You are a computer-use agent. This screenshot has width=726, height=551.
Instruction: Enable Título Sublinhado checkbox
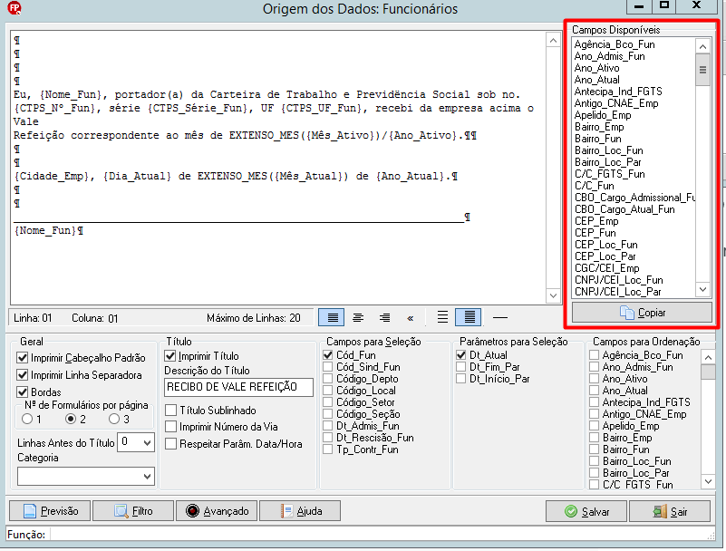pos(171,411)
